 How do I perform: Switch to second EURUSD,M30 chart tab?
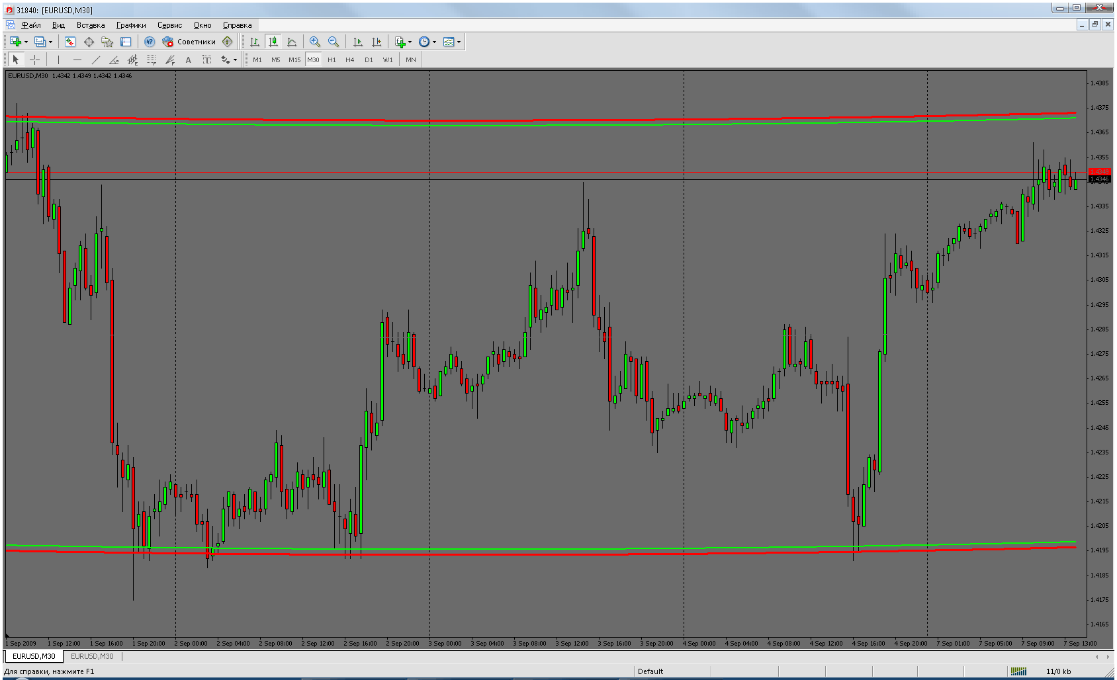click(92, 656)
